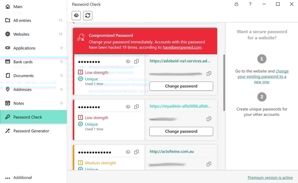Click the show passwords eye toolbar button

tap(76, 15)
